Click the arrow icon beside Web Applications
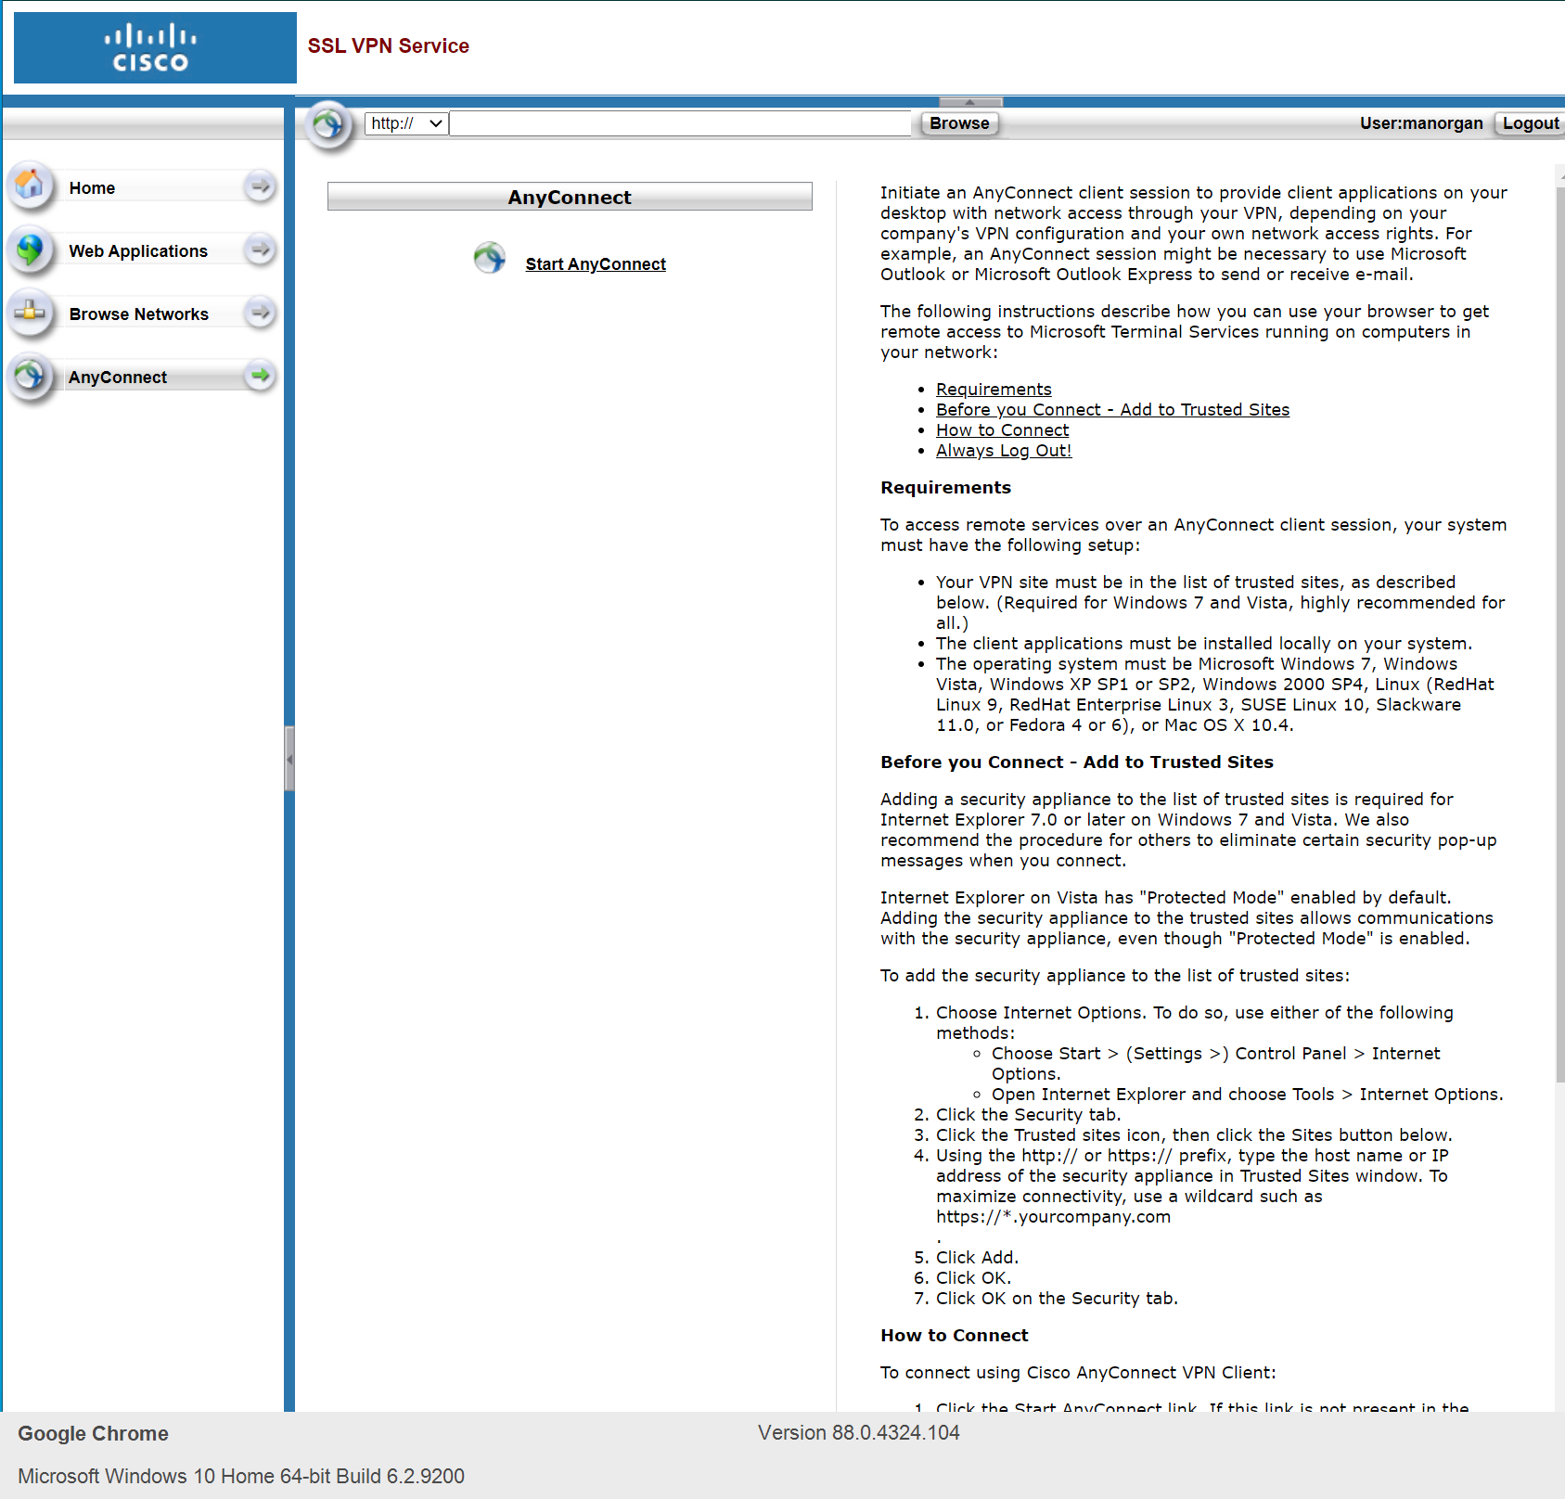The height and width of the screenshot is (1499, 1565). tap(261, 250)
